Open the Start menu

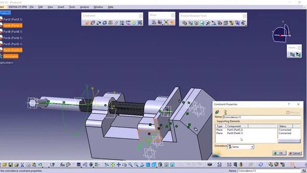[2, 7]
